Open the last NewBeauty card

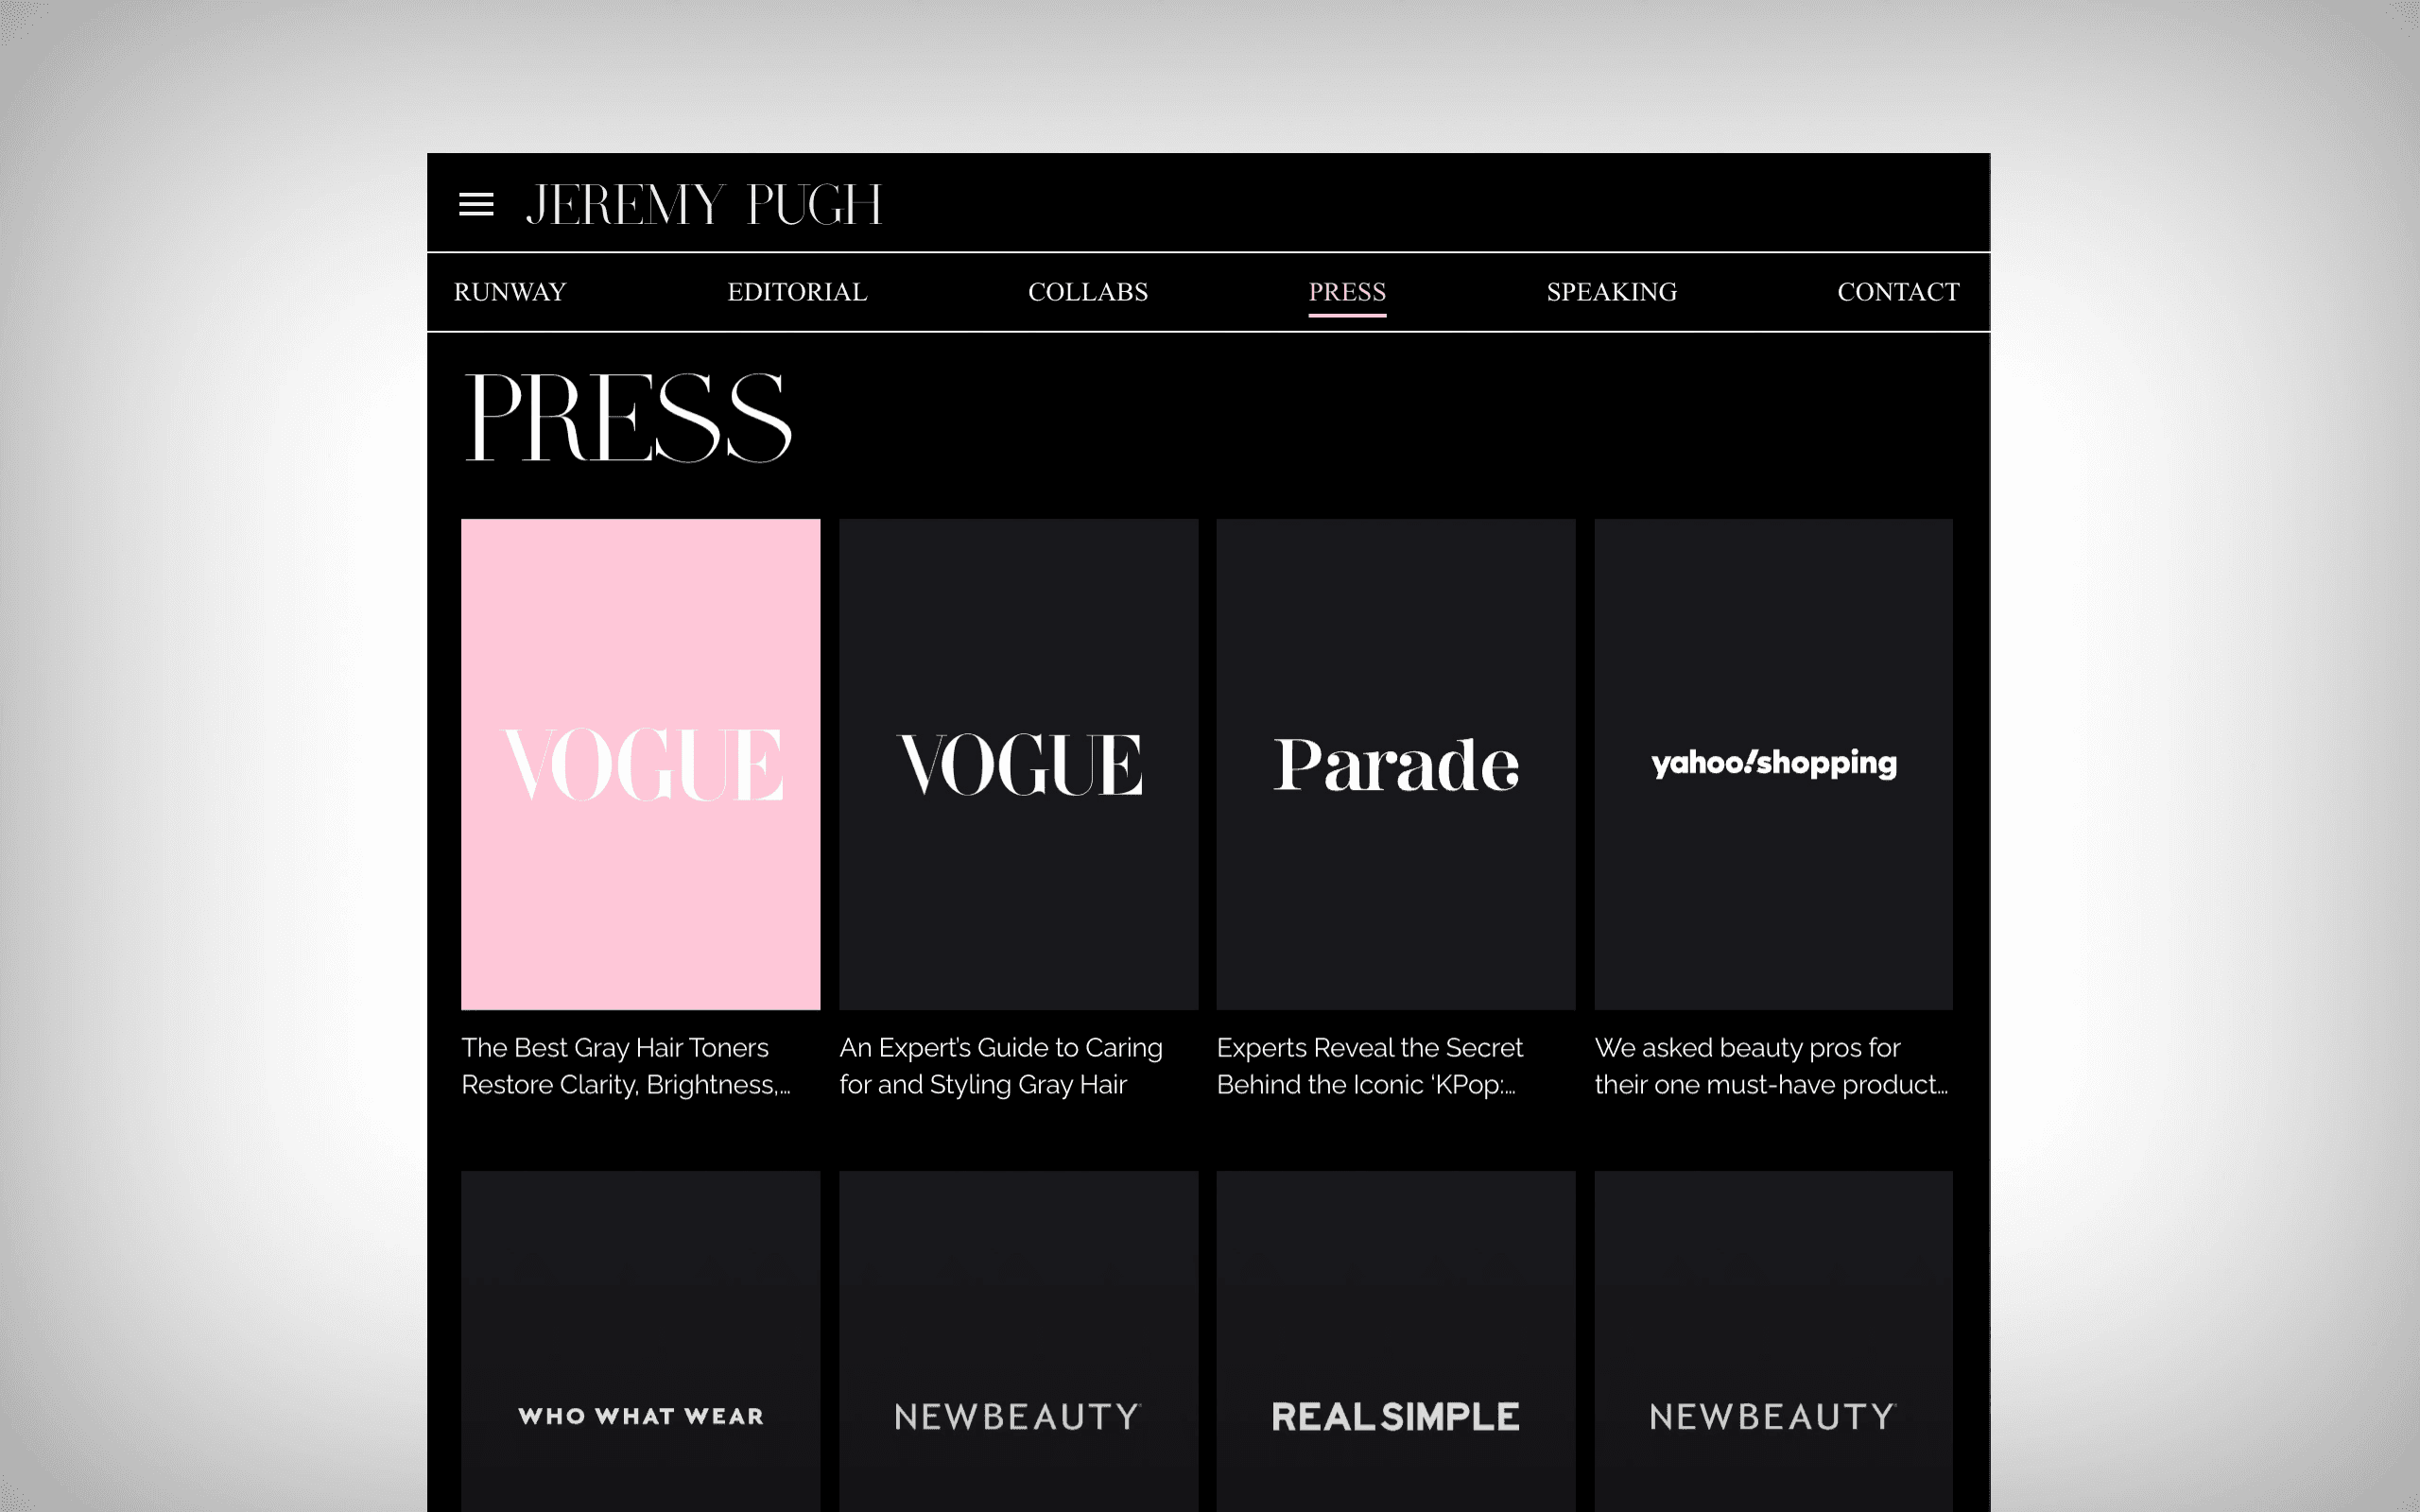(x=1773, y=1400)
